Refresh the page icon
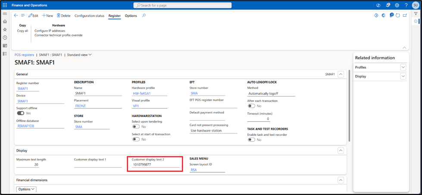This screenshot has height=195, width=422. coord(398,15)
